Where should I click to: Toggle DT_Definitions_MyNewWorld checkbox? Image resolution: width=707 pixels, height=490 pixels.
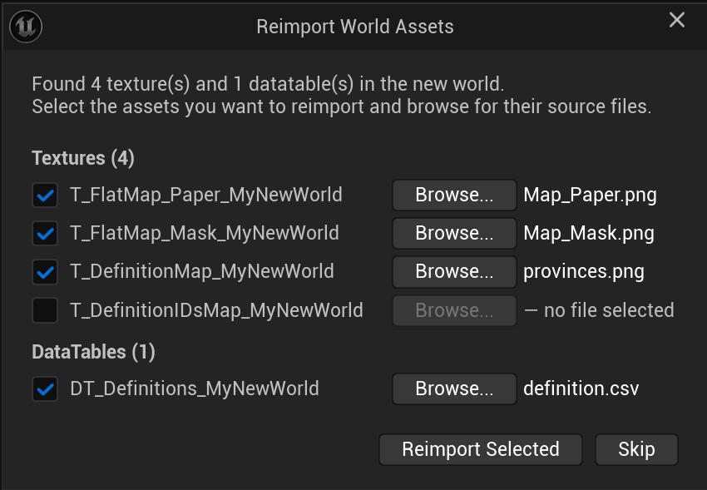click(45, 389)
